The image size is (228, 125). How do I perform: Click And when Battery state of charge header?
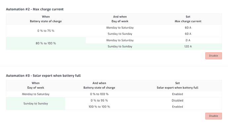tap(99, 85)
